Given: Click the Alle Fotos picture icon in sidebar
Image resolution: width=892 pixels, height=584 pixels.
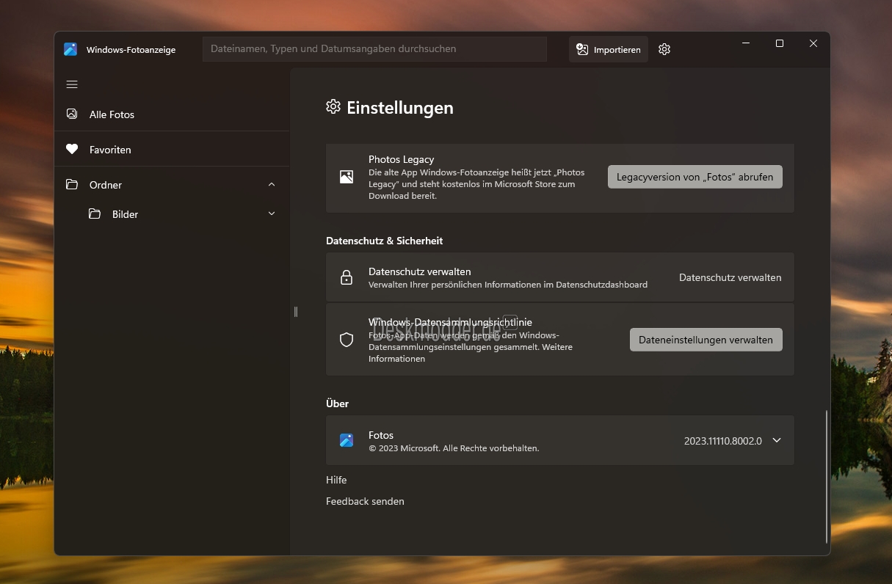Looking at the screenshot, I should 72,114.
